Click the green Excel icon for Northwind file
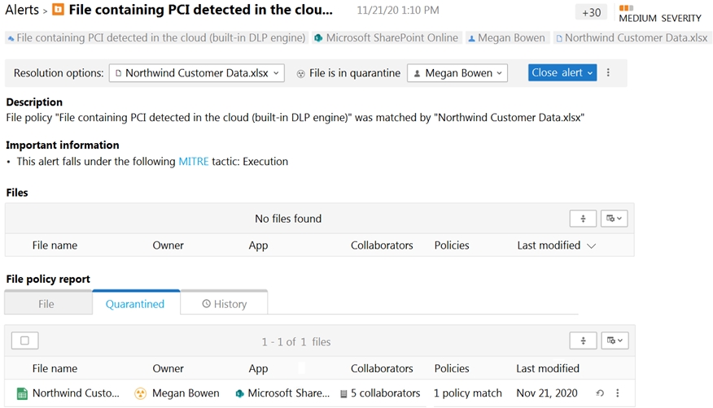 point(22,393)
